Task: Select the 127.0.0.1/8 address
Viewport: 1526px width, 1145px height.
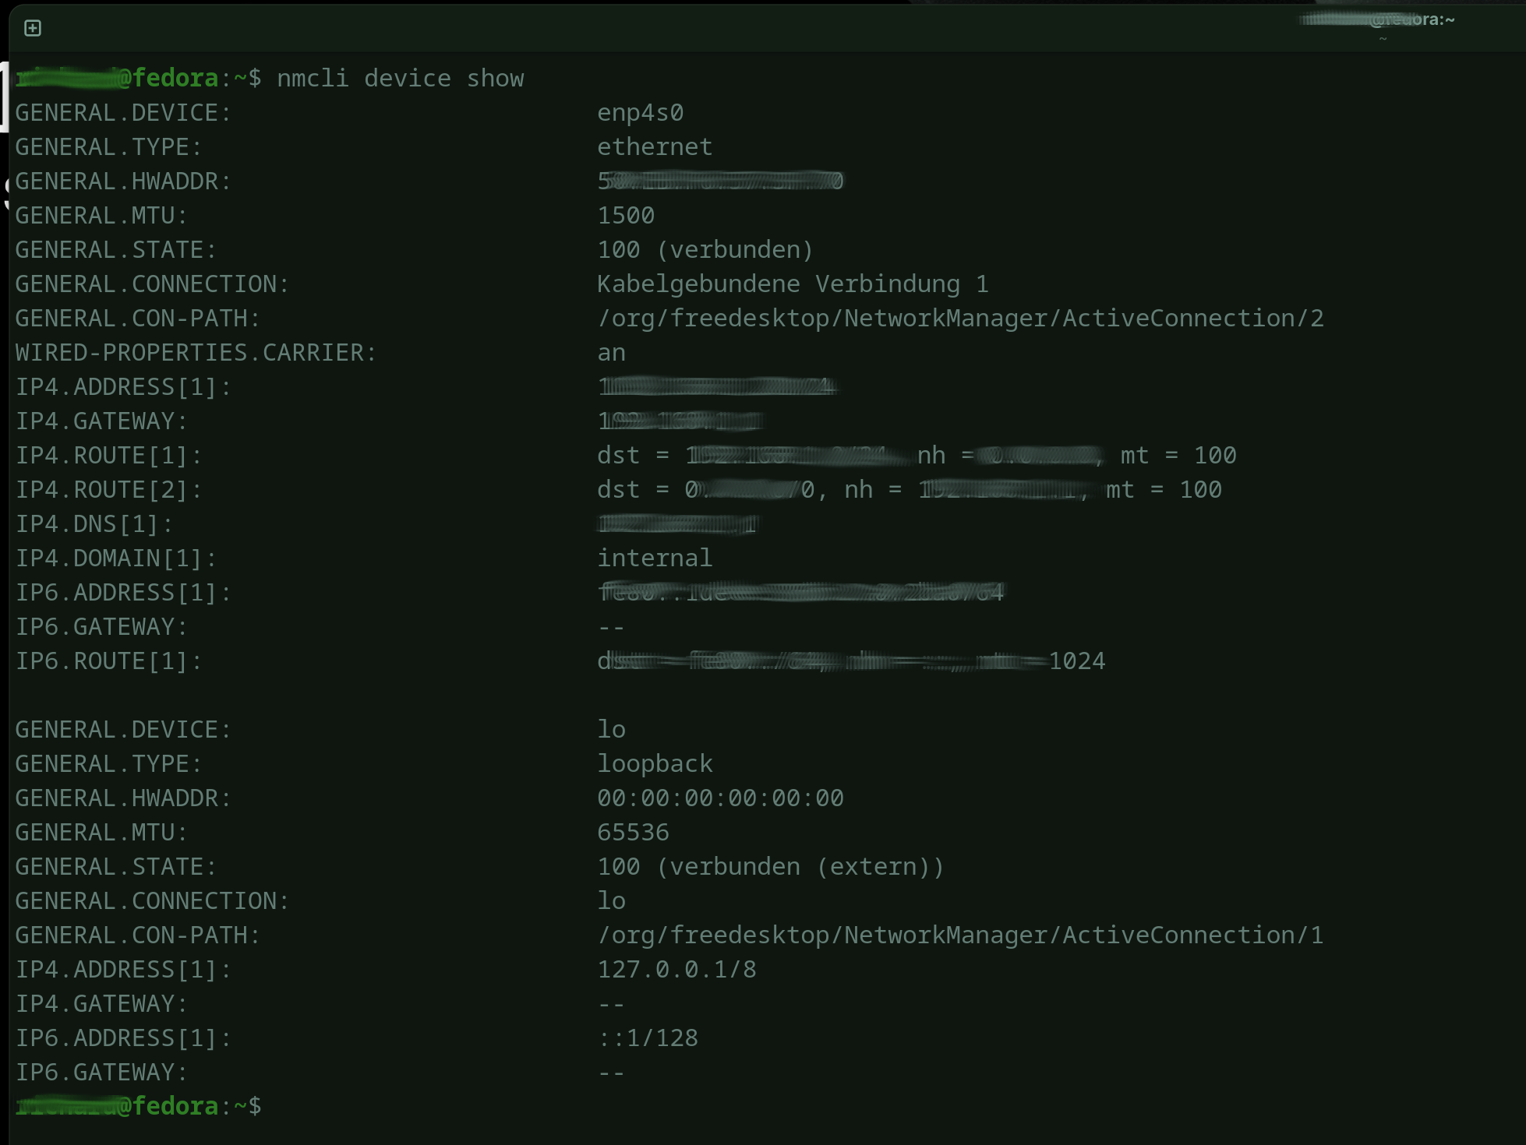Action: click(676, 970)
